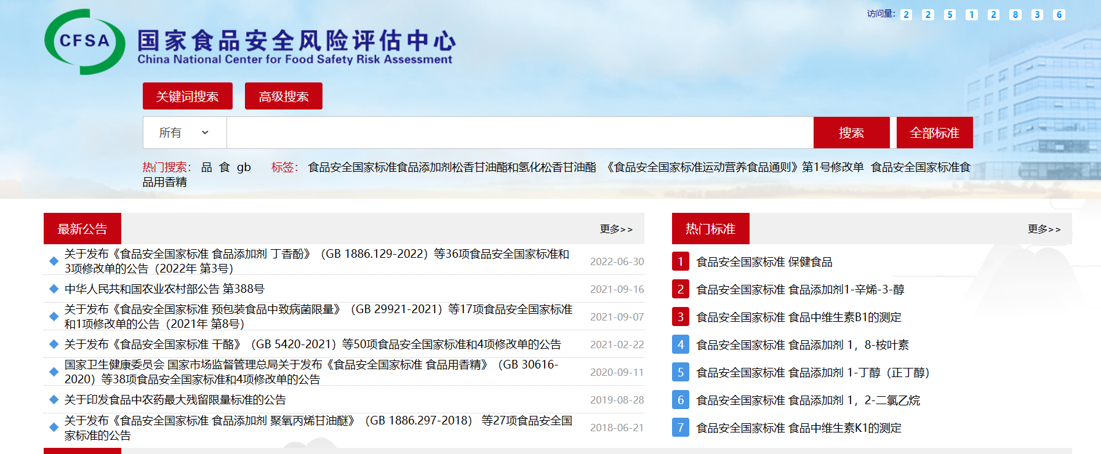Open hot standard 食品添加剂 1，2-二氯乙烷
The image size is (1101, 454).
point(808,400)
